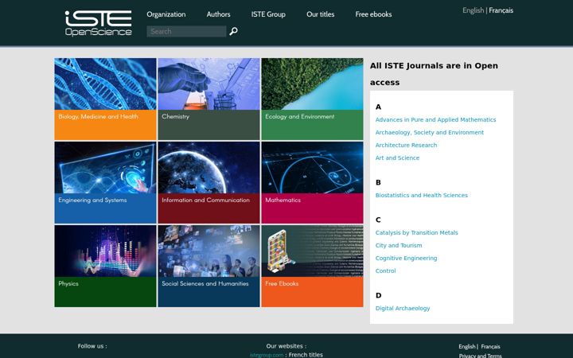573x358 pixels.
Task: Click the magnifying glass search icon
Action: click(x=233, y=31)
